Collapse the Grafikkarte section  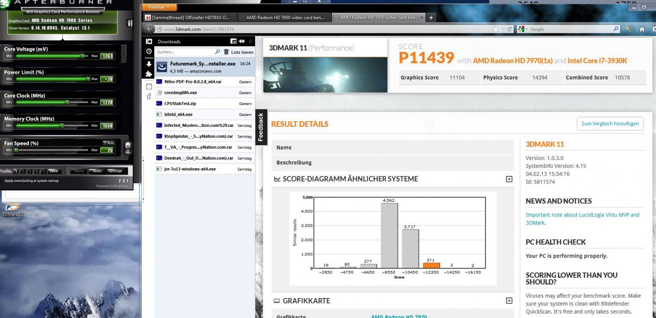click(x=509, y=300)
